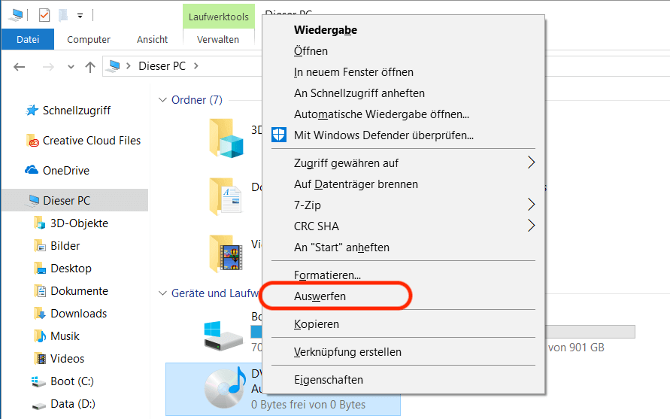Click the PC icon in the address bar

(x=114, y=66)
